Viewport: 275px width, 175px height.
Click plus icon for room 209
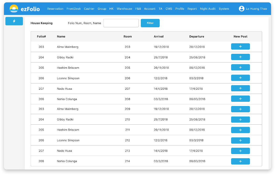(x=240, y=109)
